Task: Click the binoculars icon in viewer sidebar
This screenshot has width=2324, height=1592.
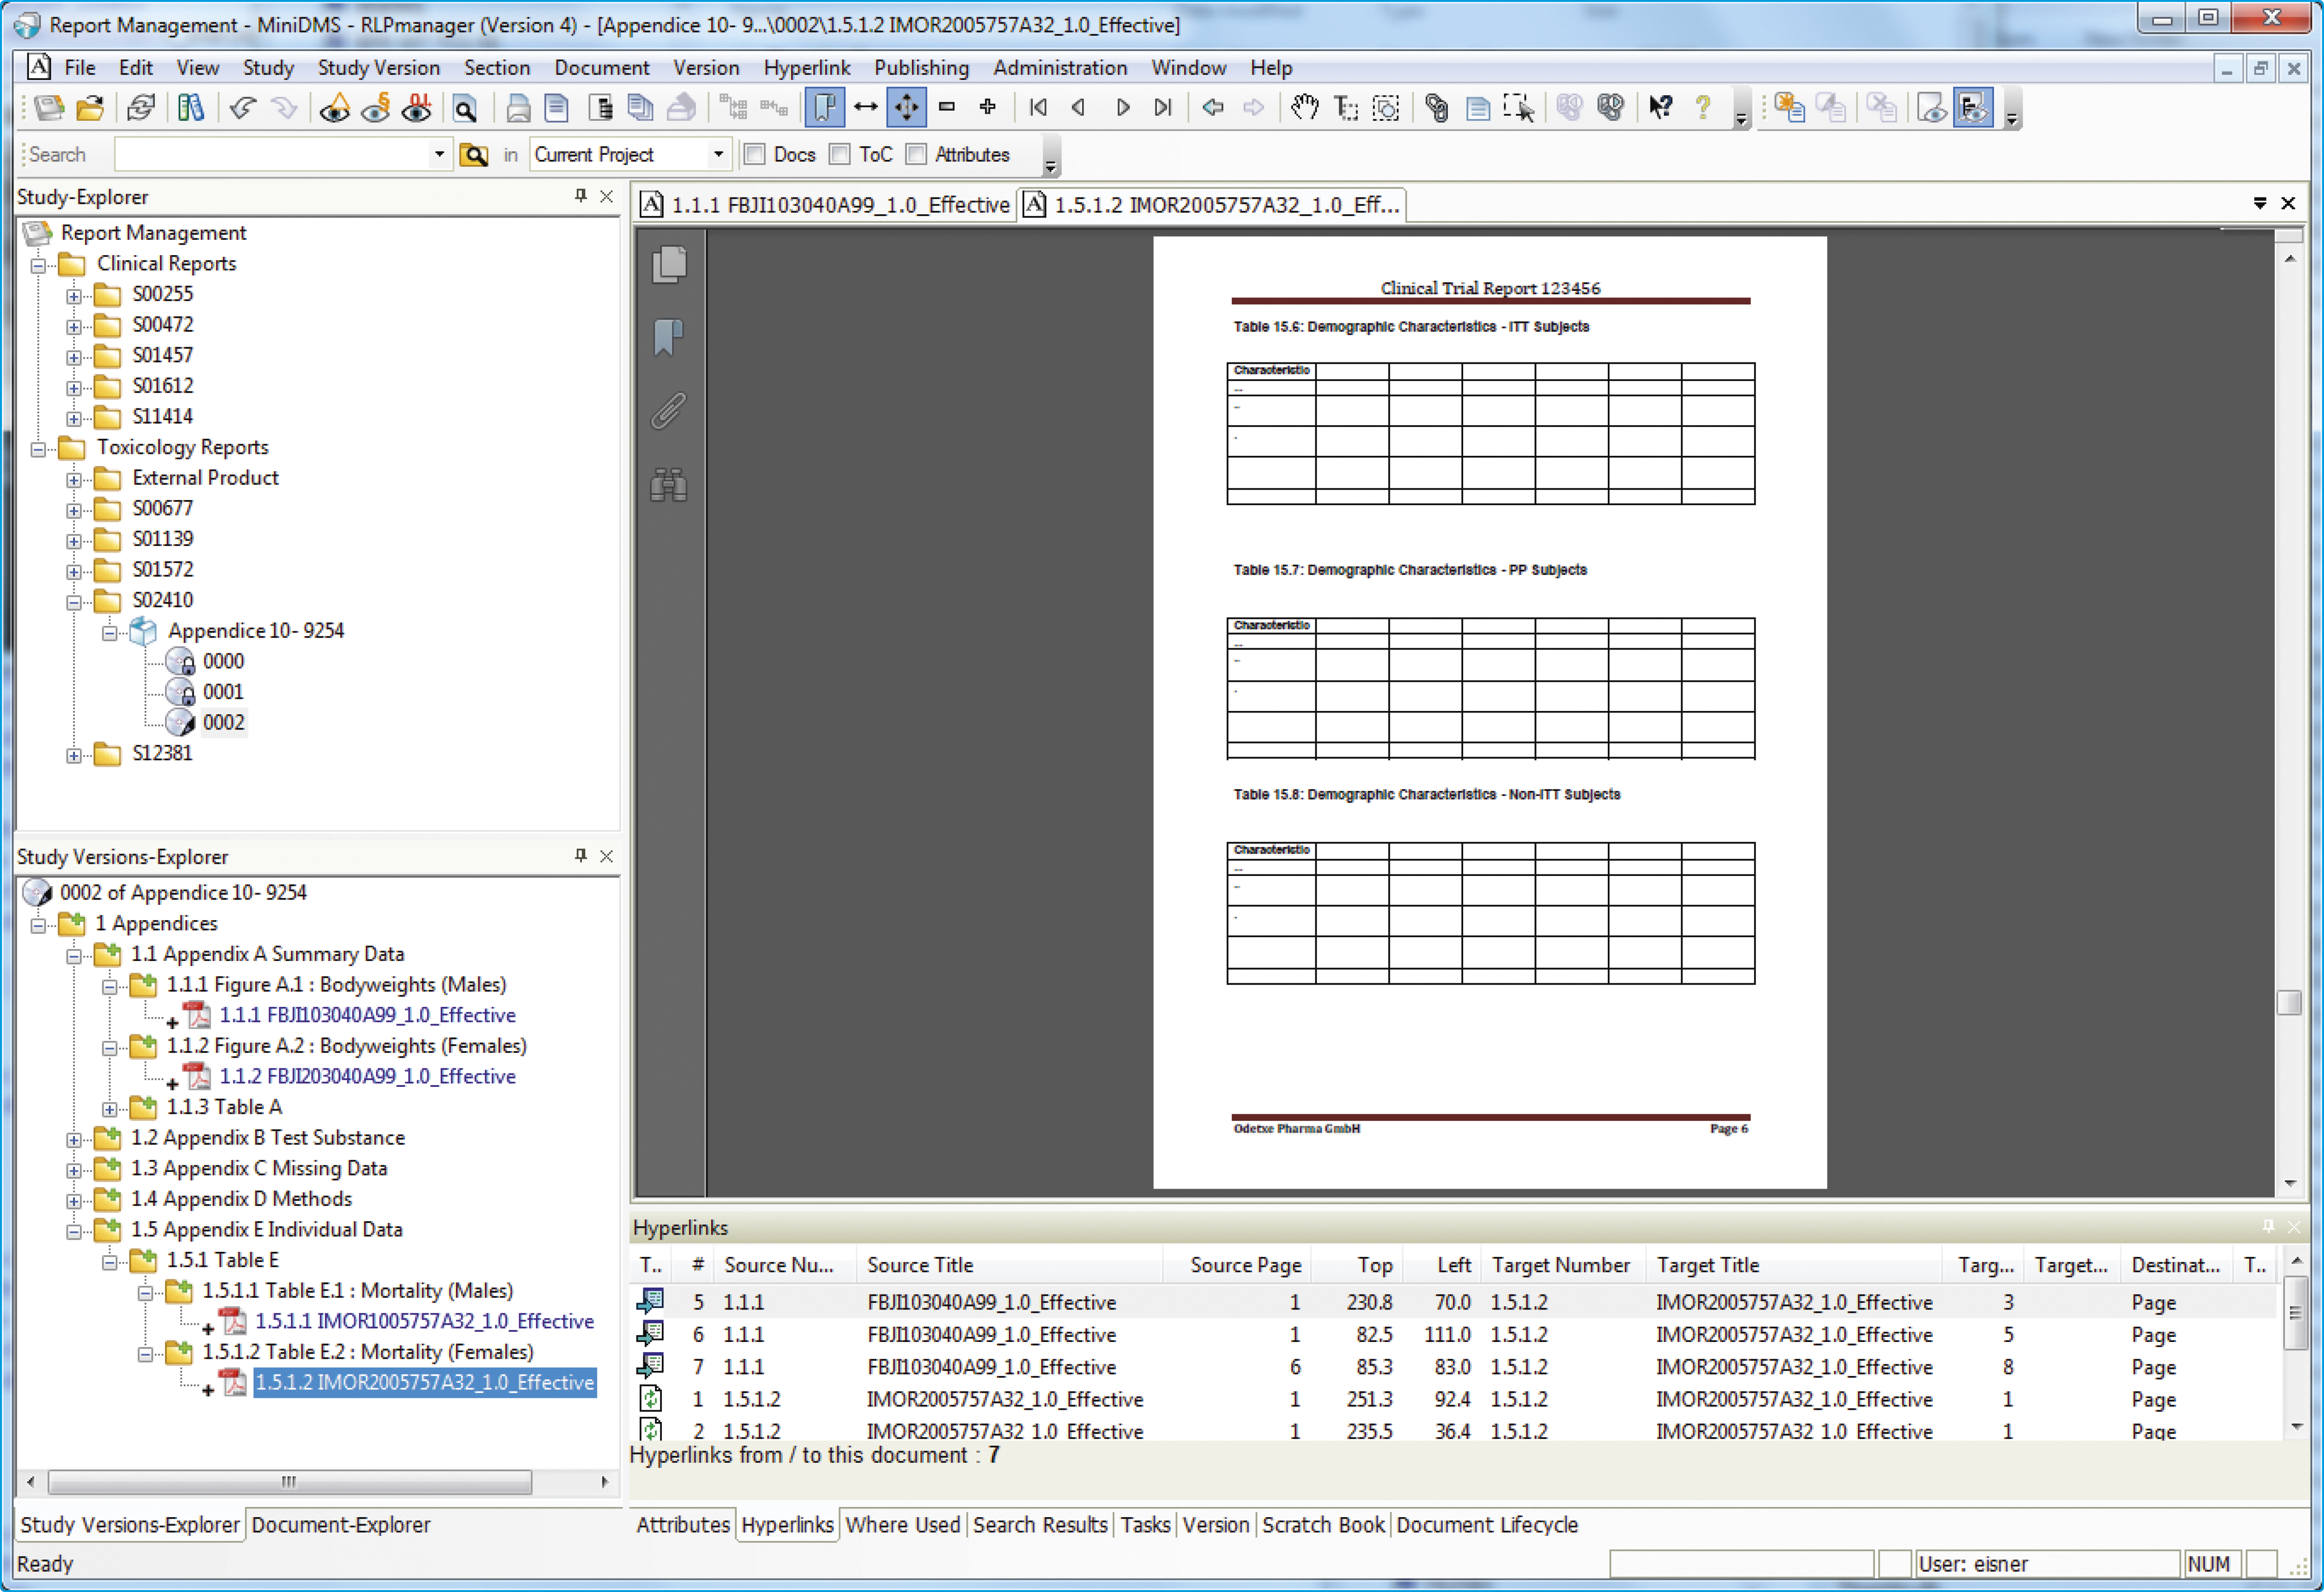Action: [x=669, y=486]
